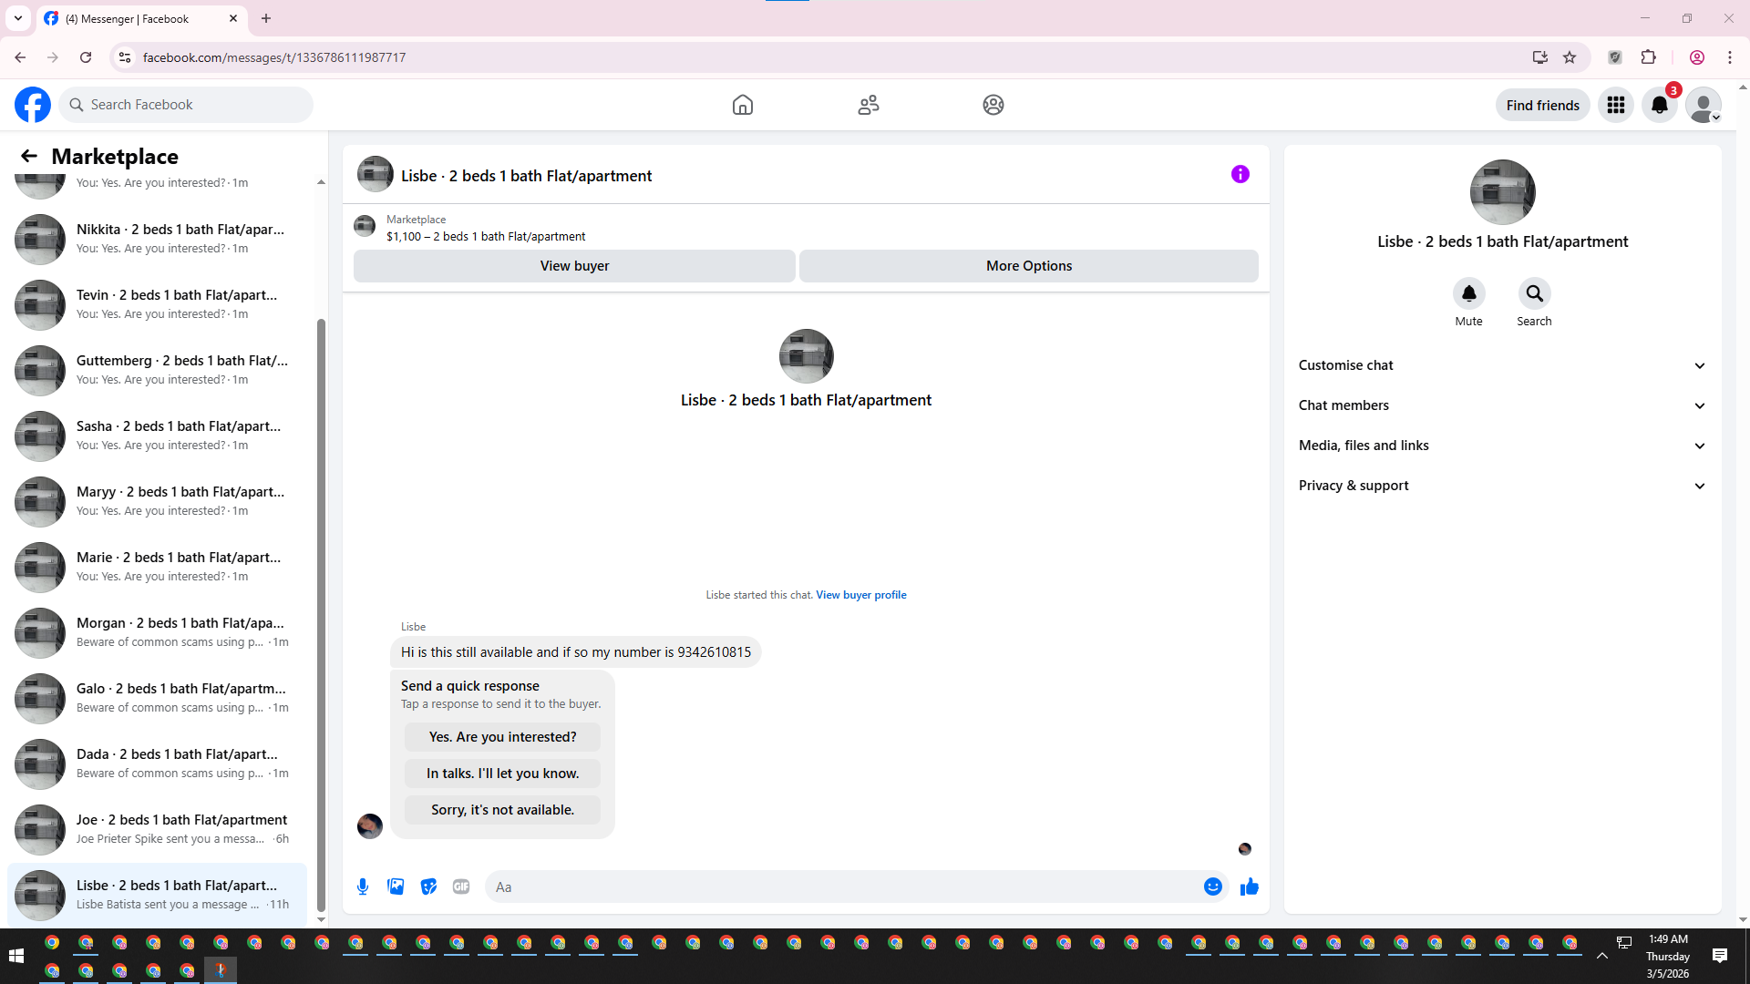Choose a sticker from the sticker icon
Image resolution: width=1750 pixels, height=984 pixels.
[x=428, y=887]
